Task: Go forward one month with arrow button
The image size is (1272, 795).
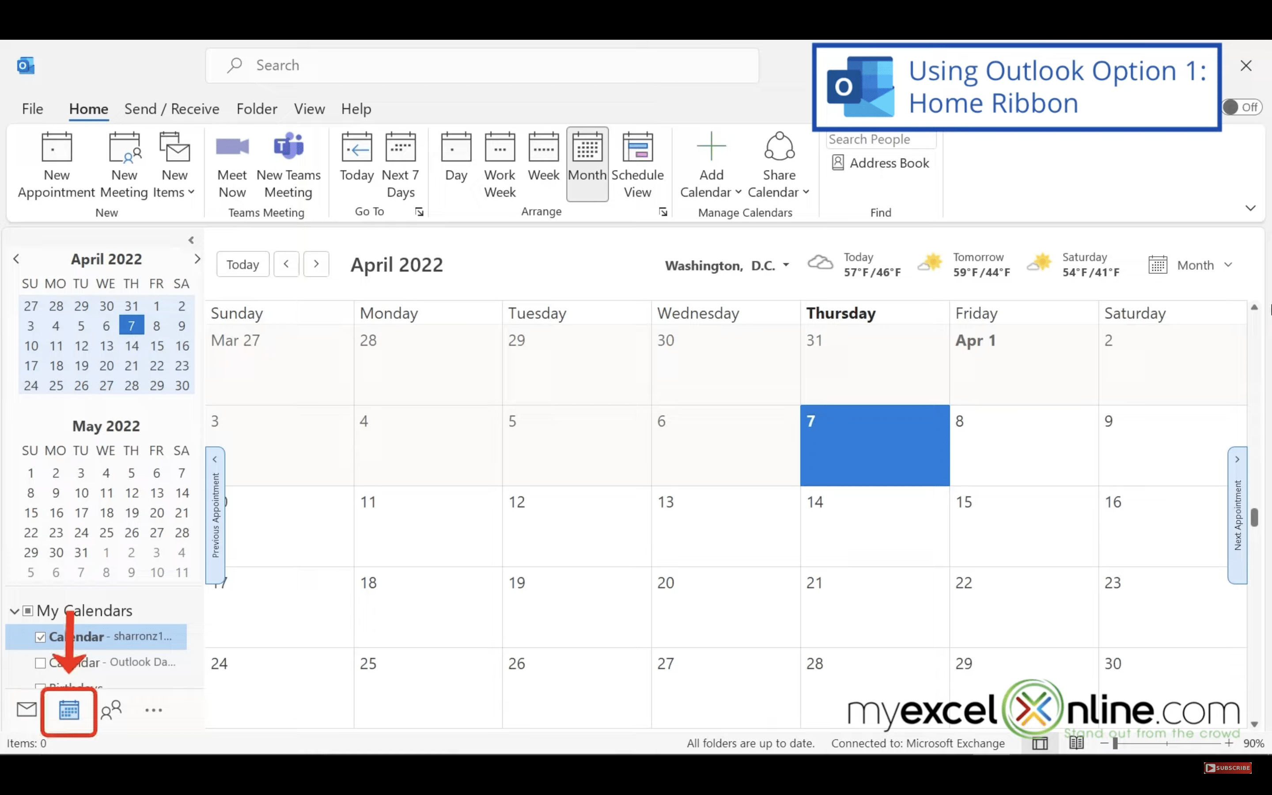Action: [316, 264]
